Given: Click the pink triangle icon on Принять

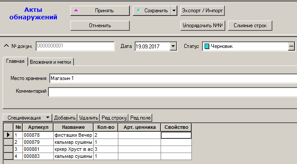Looking at the screenshot, I should (x=76, y=11).
